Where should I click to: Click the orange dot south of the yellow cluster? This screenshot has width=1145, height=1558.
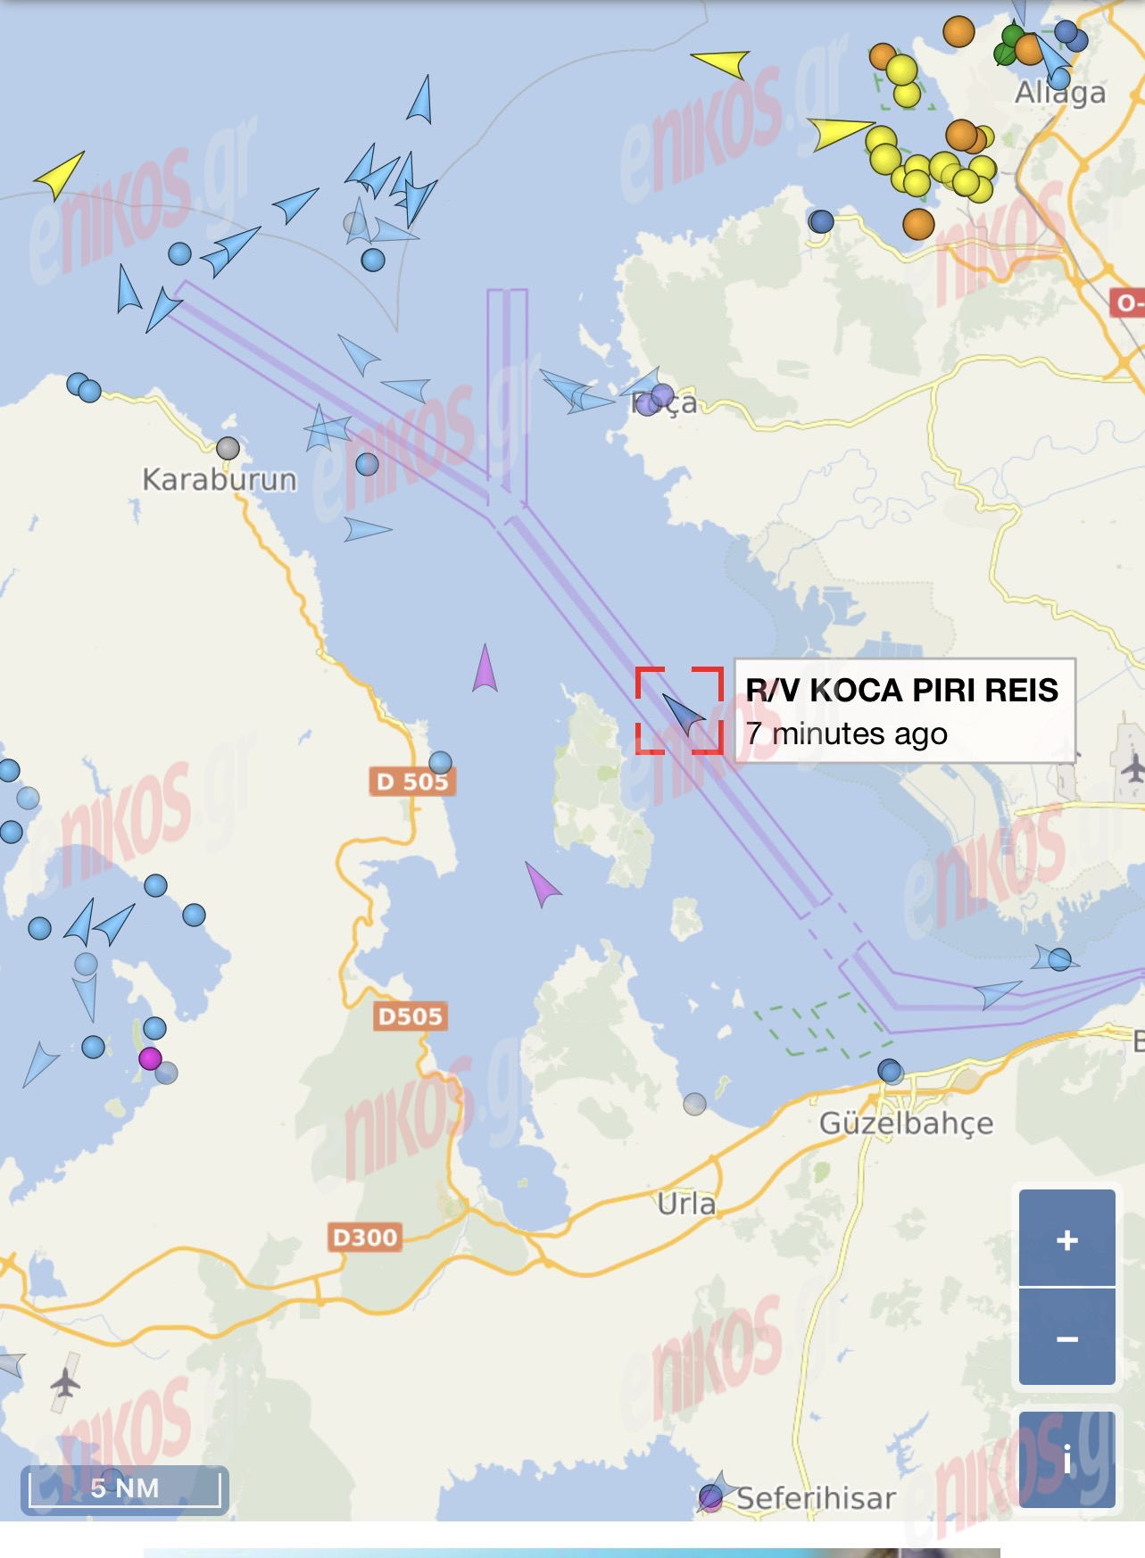tap(918, 223)
